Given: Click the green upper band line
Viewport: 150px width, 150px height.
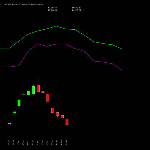Looking at the screenshot, I should tap(56, 26).
